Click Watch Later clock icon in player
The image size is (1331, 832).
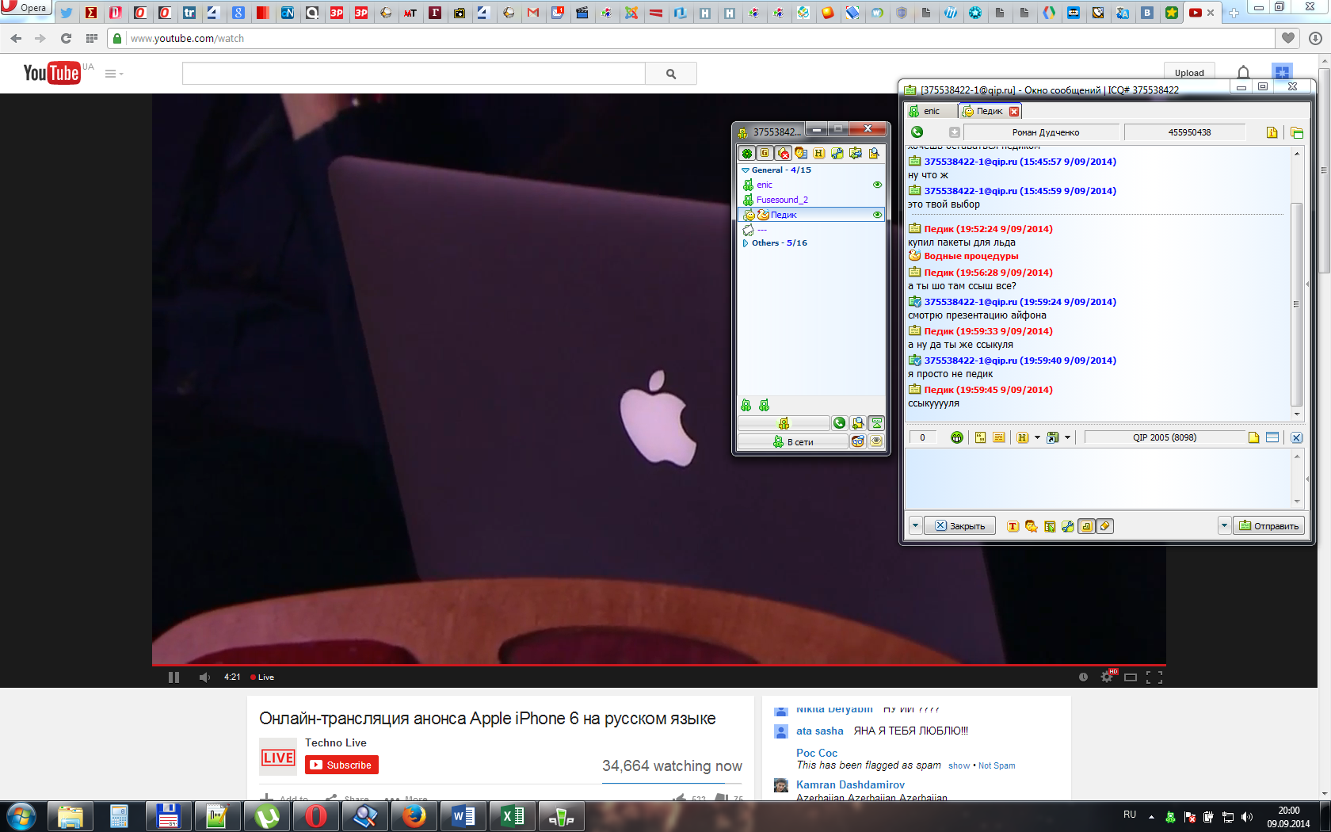pyautogui.click(x=1083, y=677)
